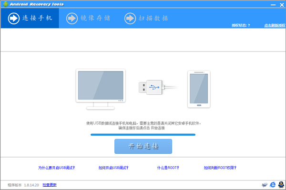Click the arrow icon beside 扫描数据
286x190 pixels.
[130, 18]
